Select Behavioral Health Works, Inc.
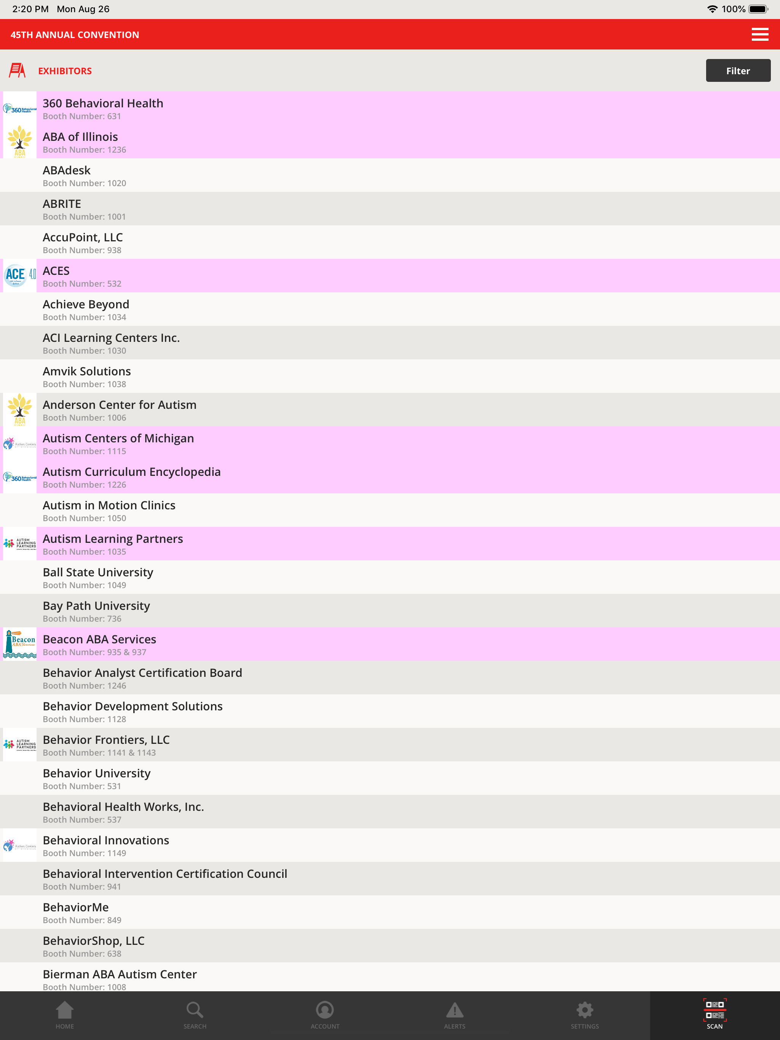The height and width of the screenshot is (1040, 780). coord(390,812)
